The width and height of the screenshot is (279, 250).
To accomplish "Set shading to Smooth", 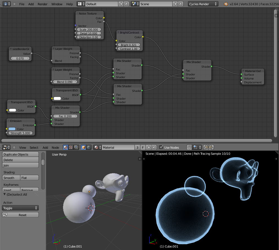I will [x=11, y=178].
